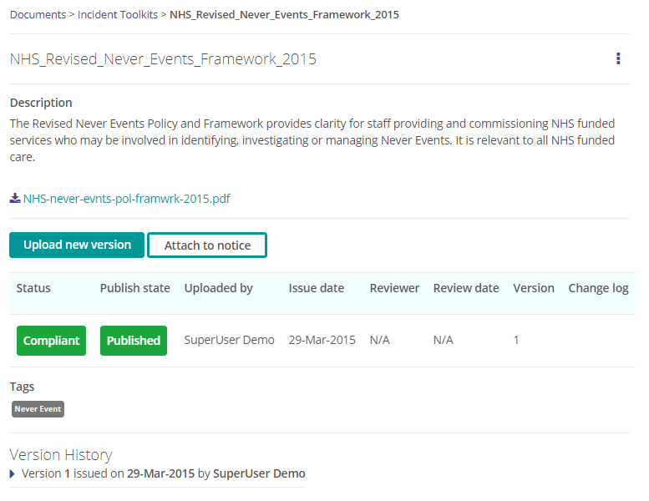The height and width of the screenshot is (501, 649).
Task: Click the Version column header
Action: pyautogui.click(x=534, y=288)
